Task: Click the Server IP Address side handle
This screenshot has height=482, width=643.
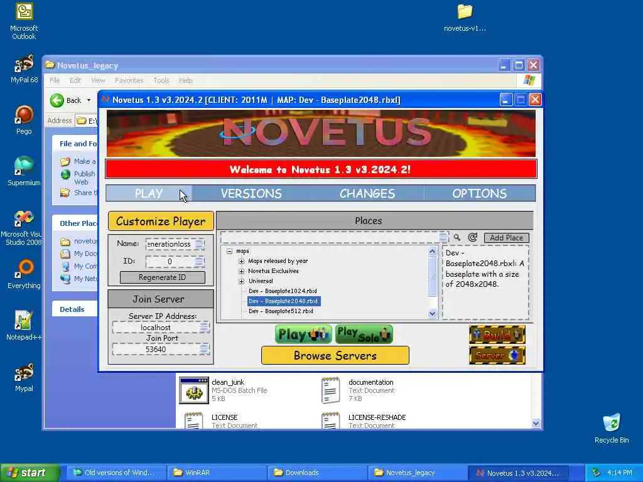Action: [204, 328]
